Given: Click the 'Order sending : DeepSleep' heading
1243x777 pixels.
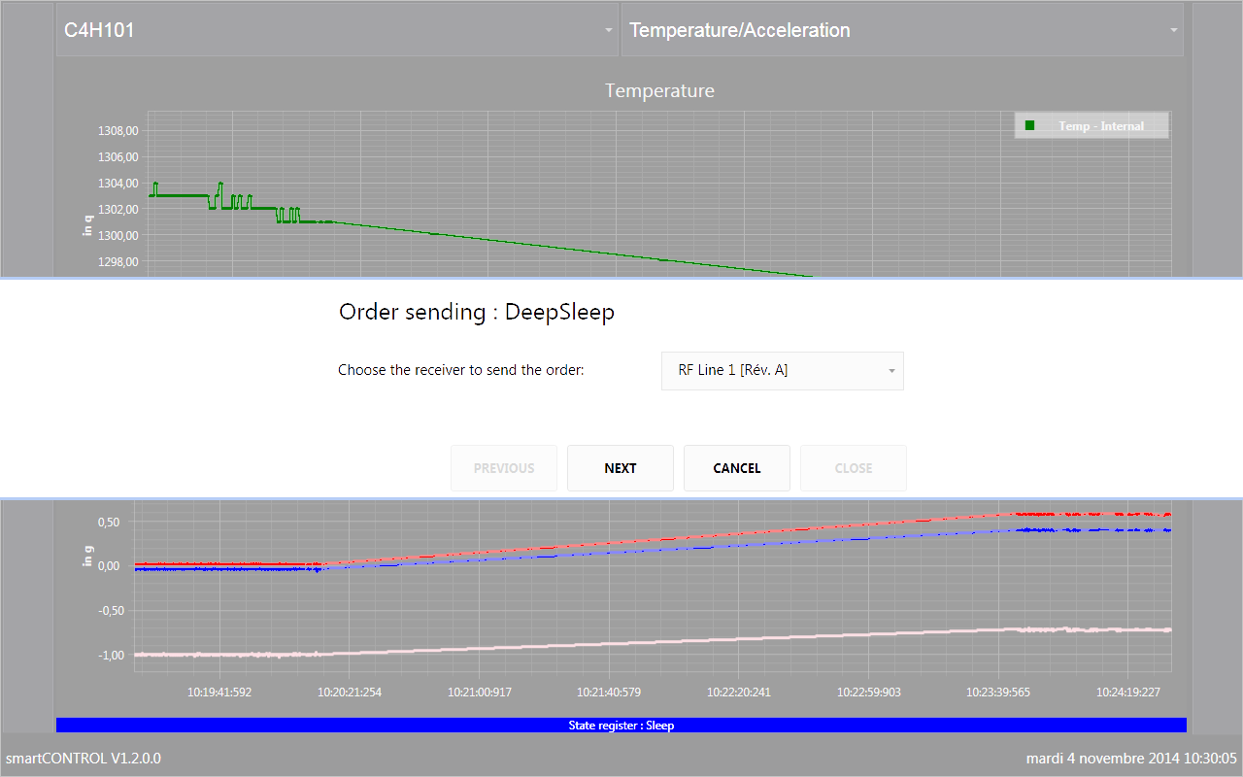Looking at the screenshot, I should point(477,313).
